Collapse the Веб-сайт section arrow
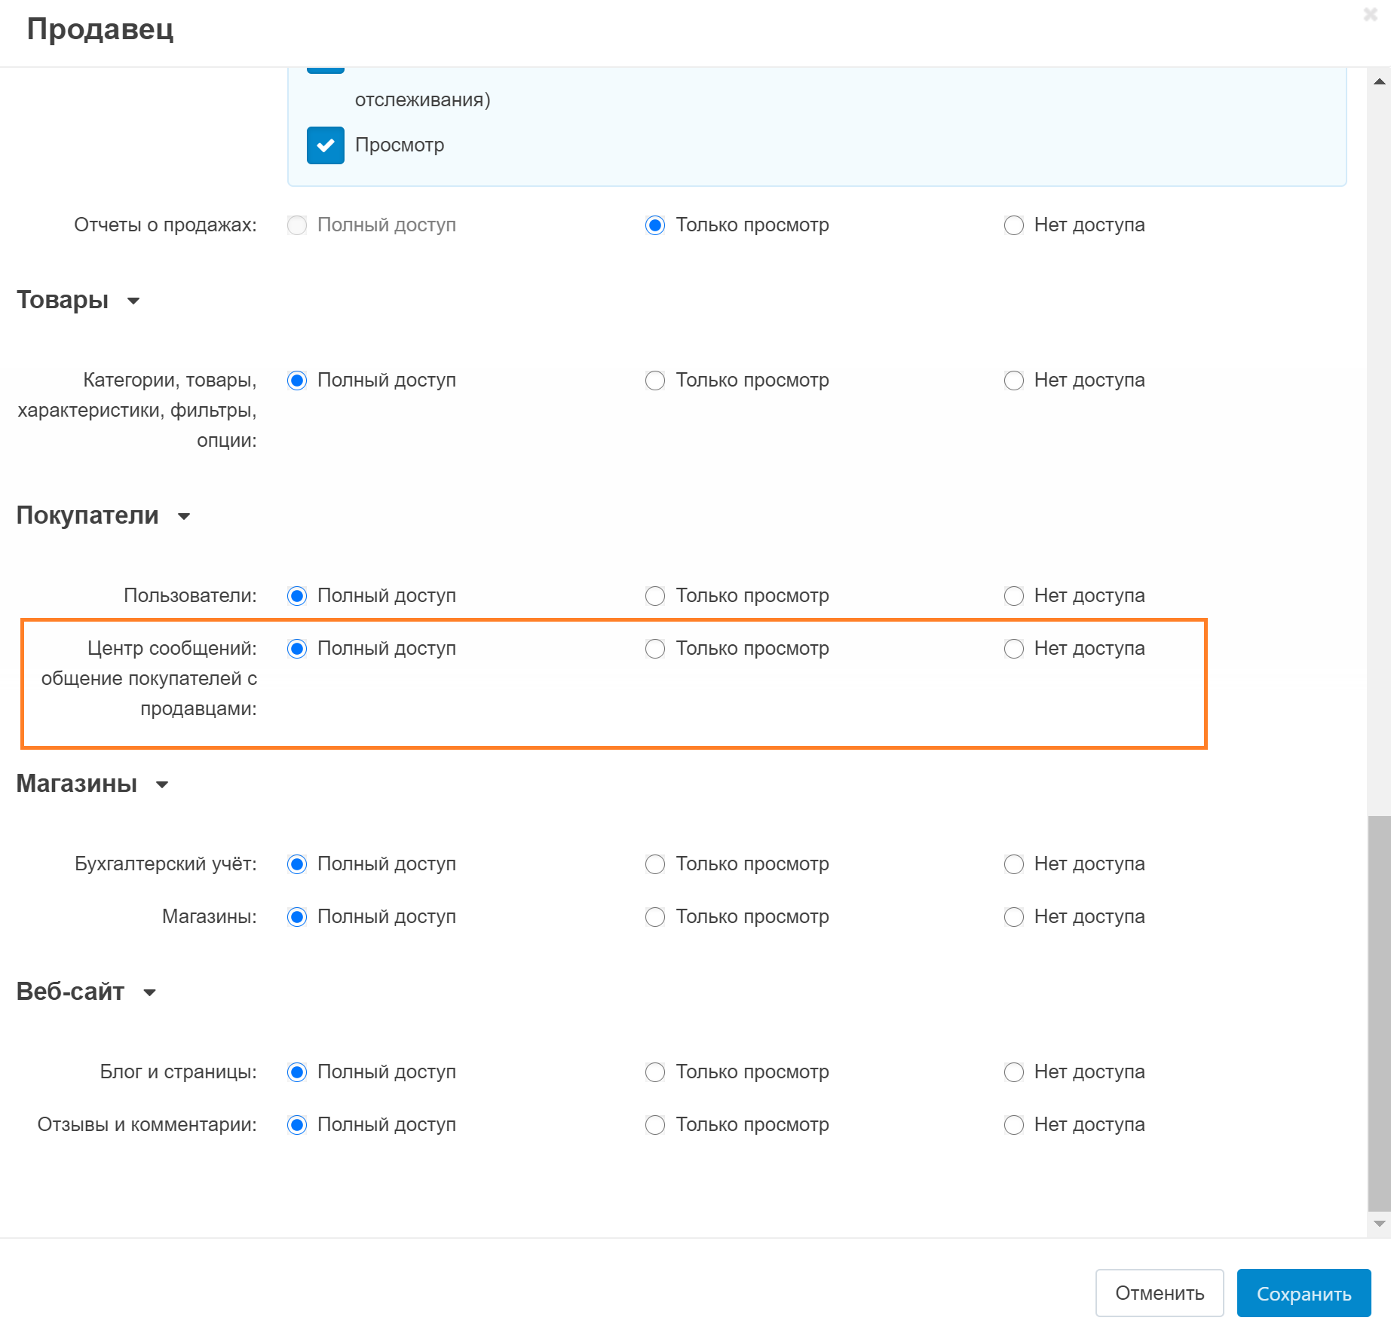This screenshot has width=1391, height=1339. coord(150,993)
